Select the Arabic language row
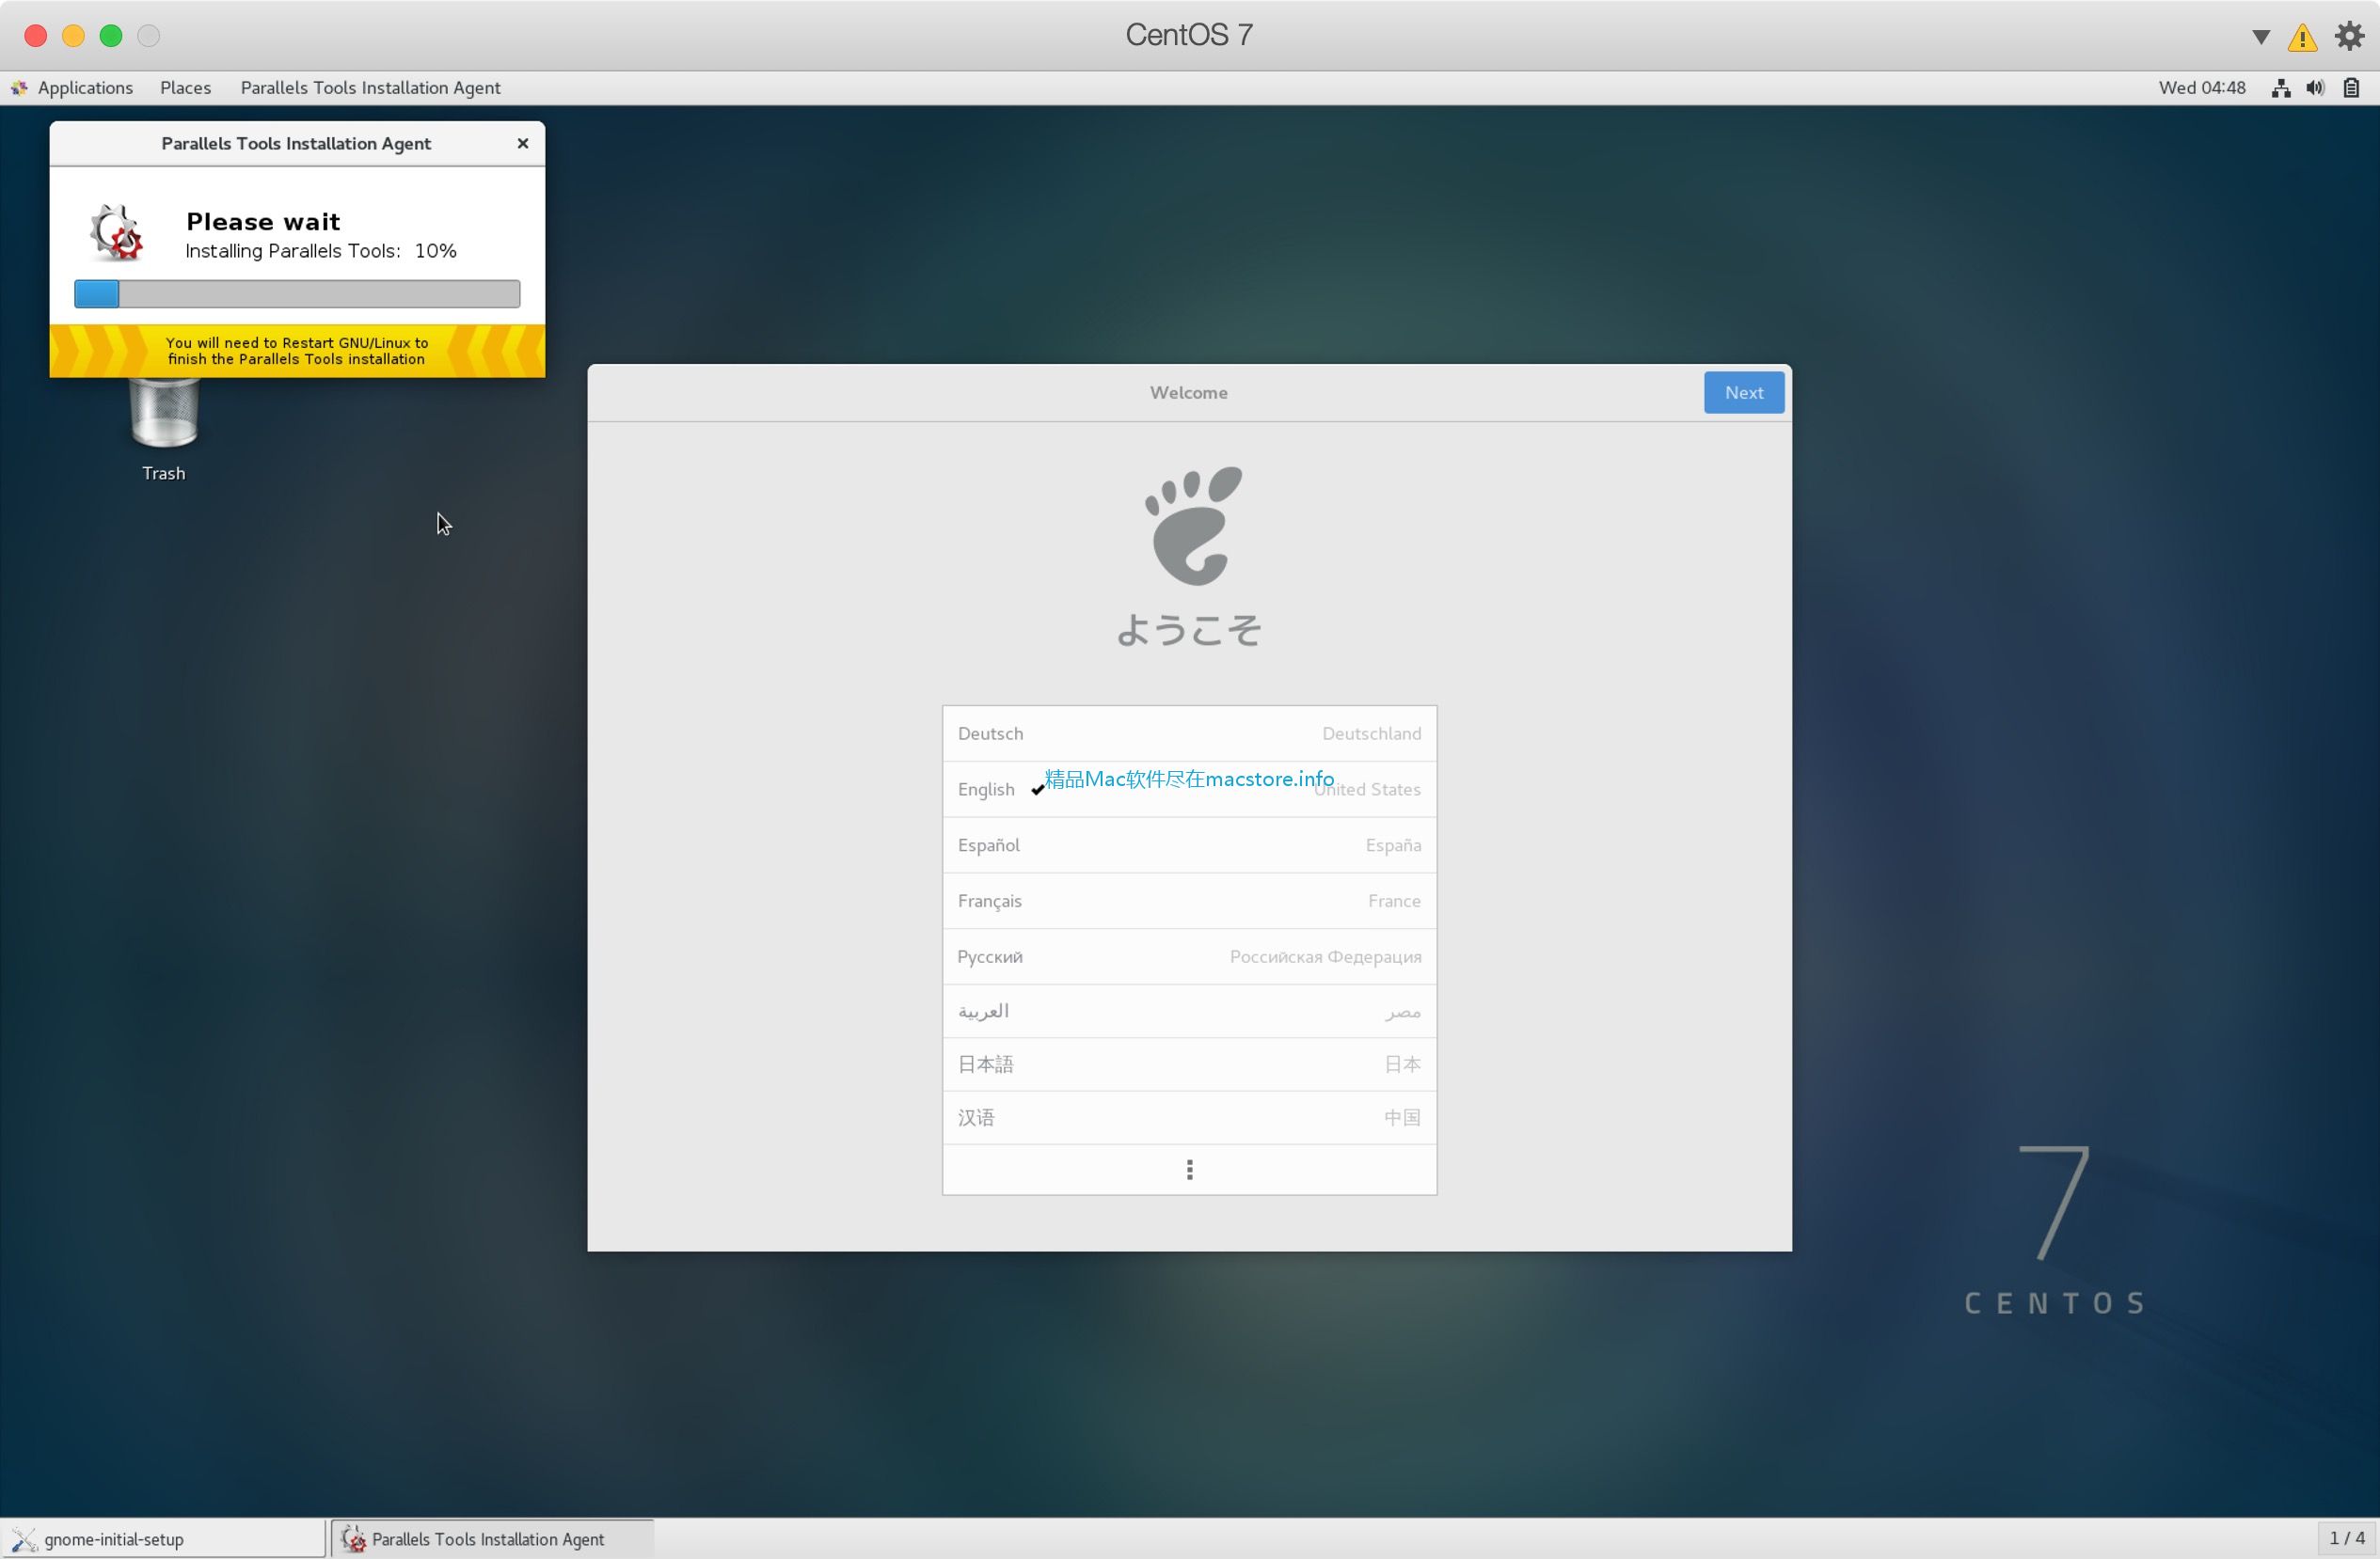2380x1559 pixels. (x=1189, y=1012)
